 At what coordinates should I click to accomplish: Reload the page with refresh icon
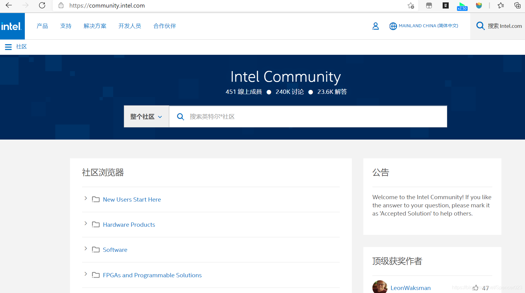click(x=42, y=5)
